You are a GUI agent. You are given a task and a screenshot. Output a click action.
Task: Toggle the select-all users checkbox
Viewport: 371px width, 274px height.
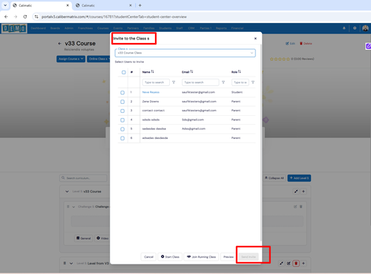124,72
